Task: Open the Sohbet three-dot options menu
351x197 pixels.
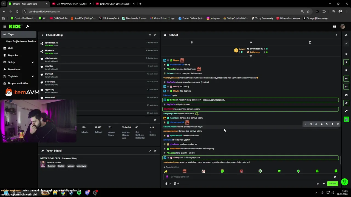Action: (x=336, y=35)
